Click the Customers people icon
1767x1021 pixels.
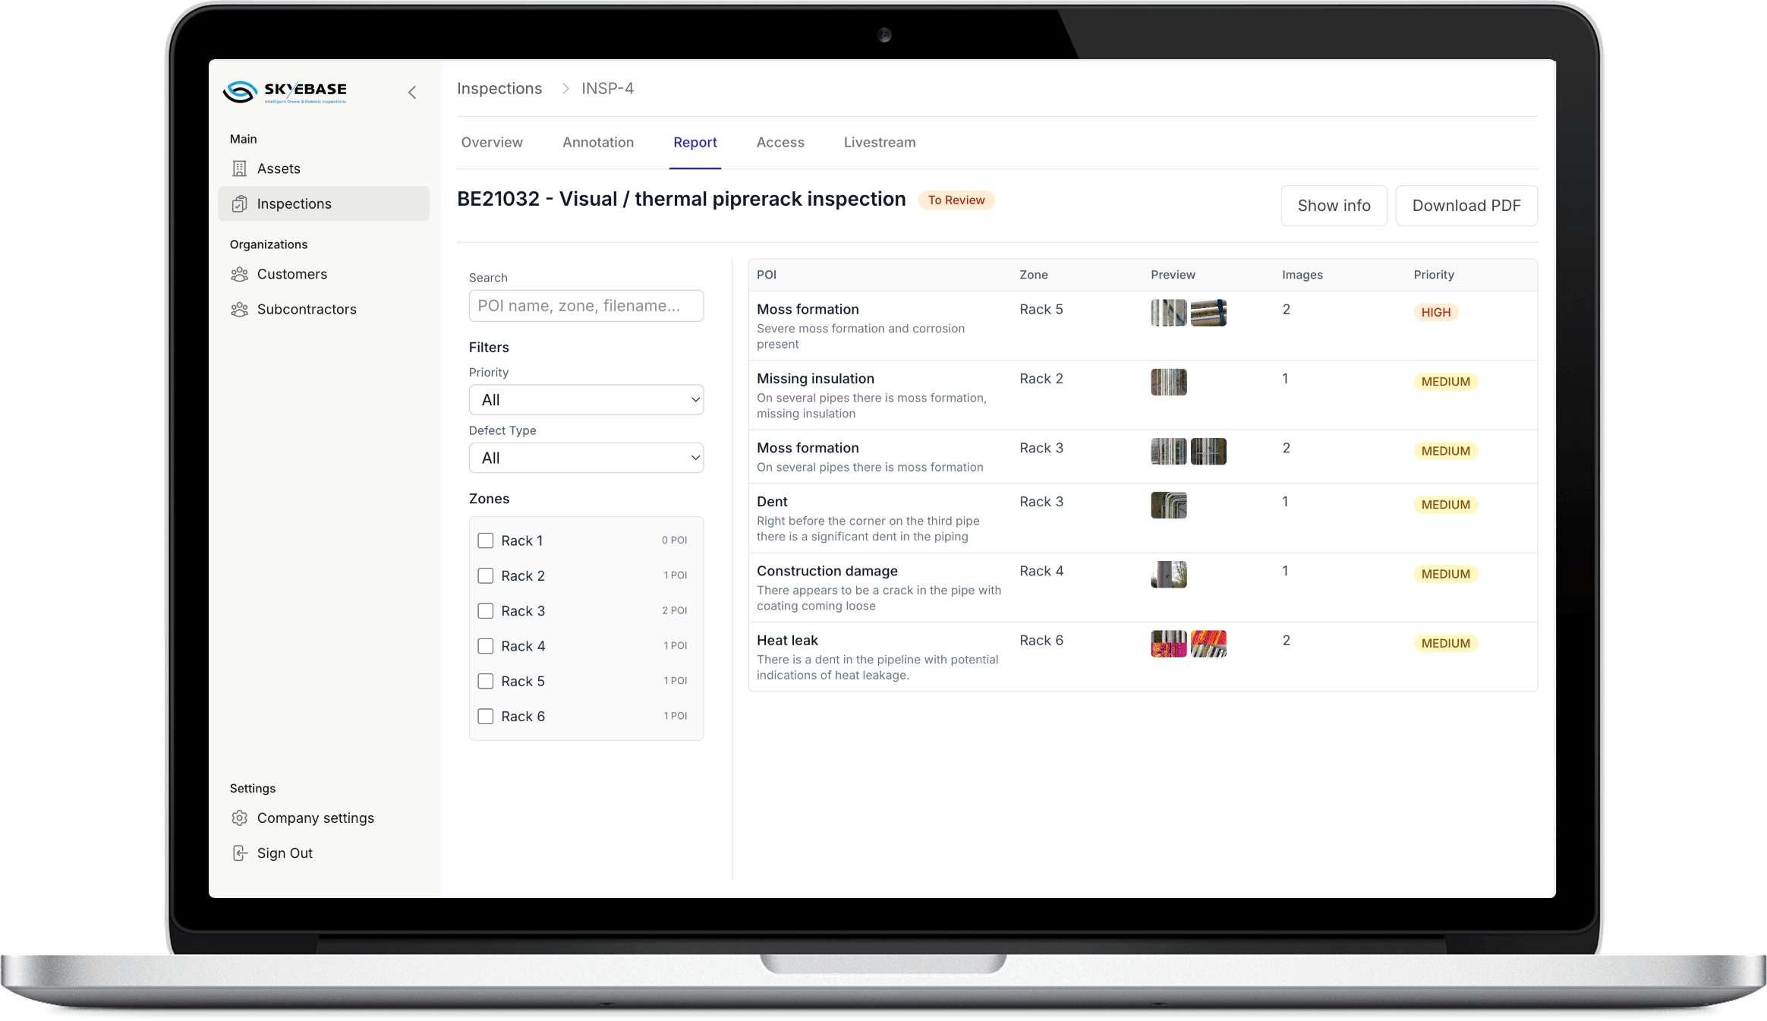tap(239, 274)
